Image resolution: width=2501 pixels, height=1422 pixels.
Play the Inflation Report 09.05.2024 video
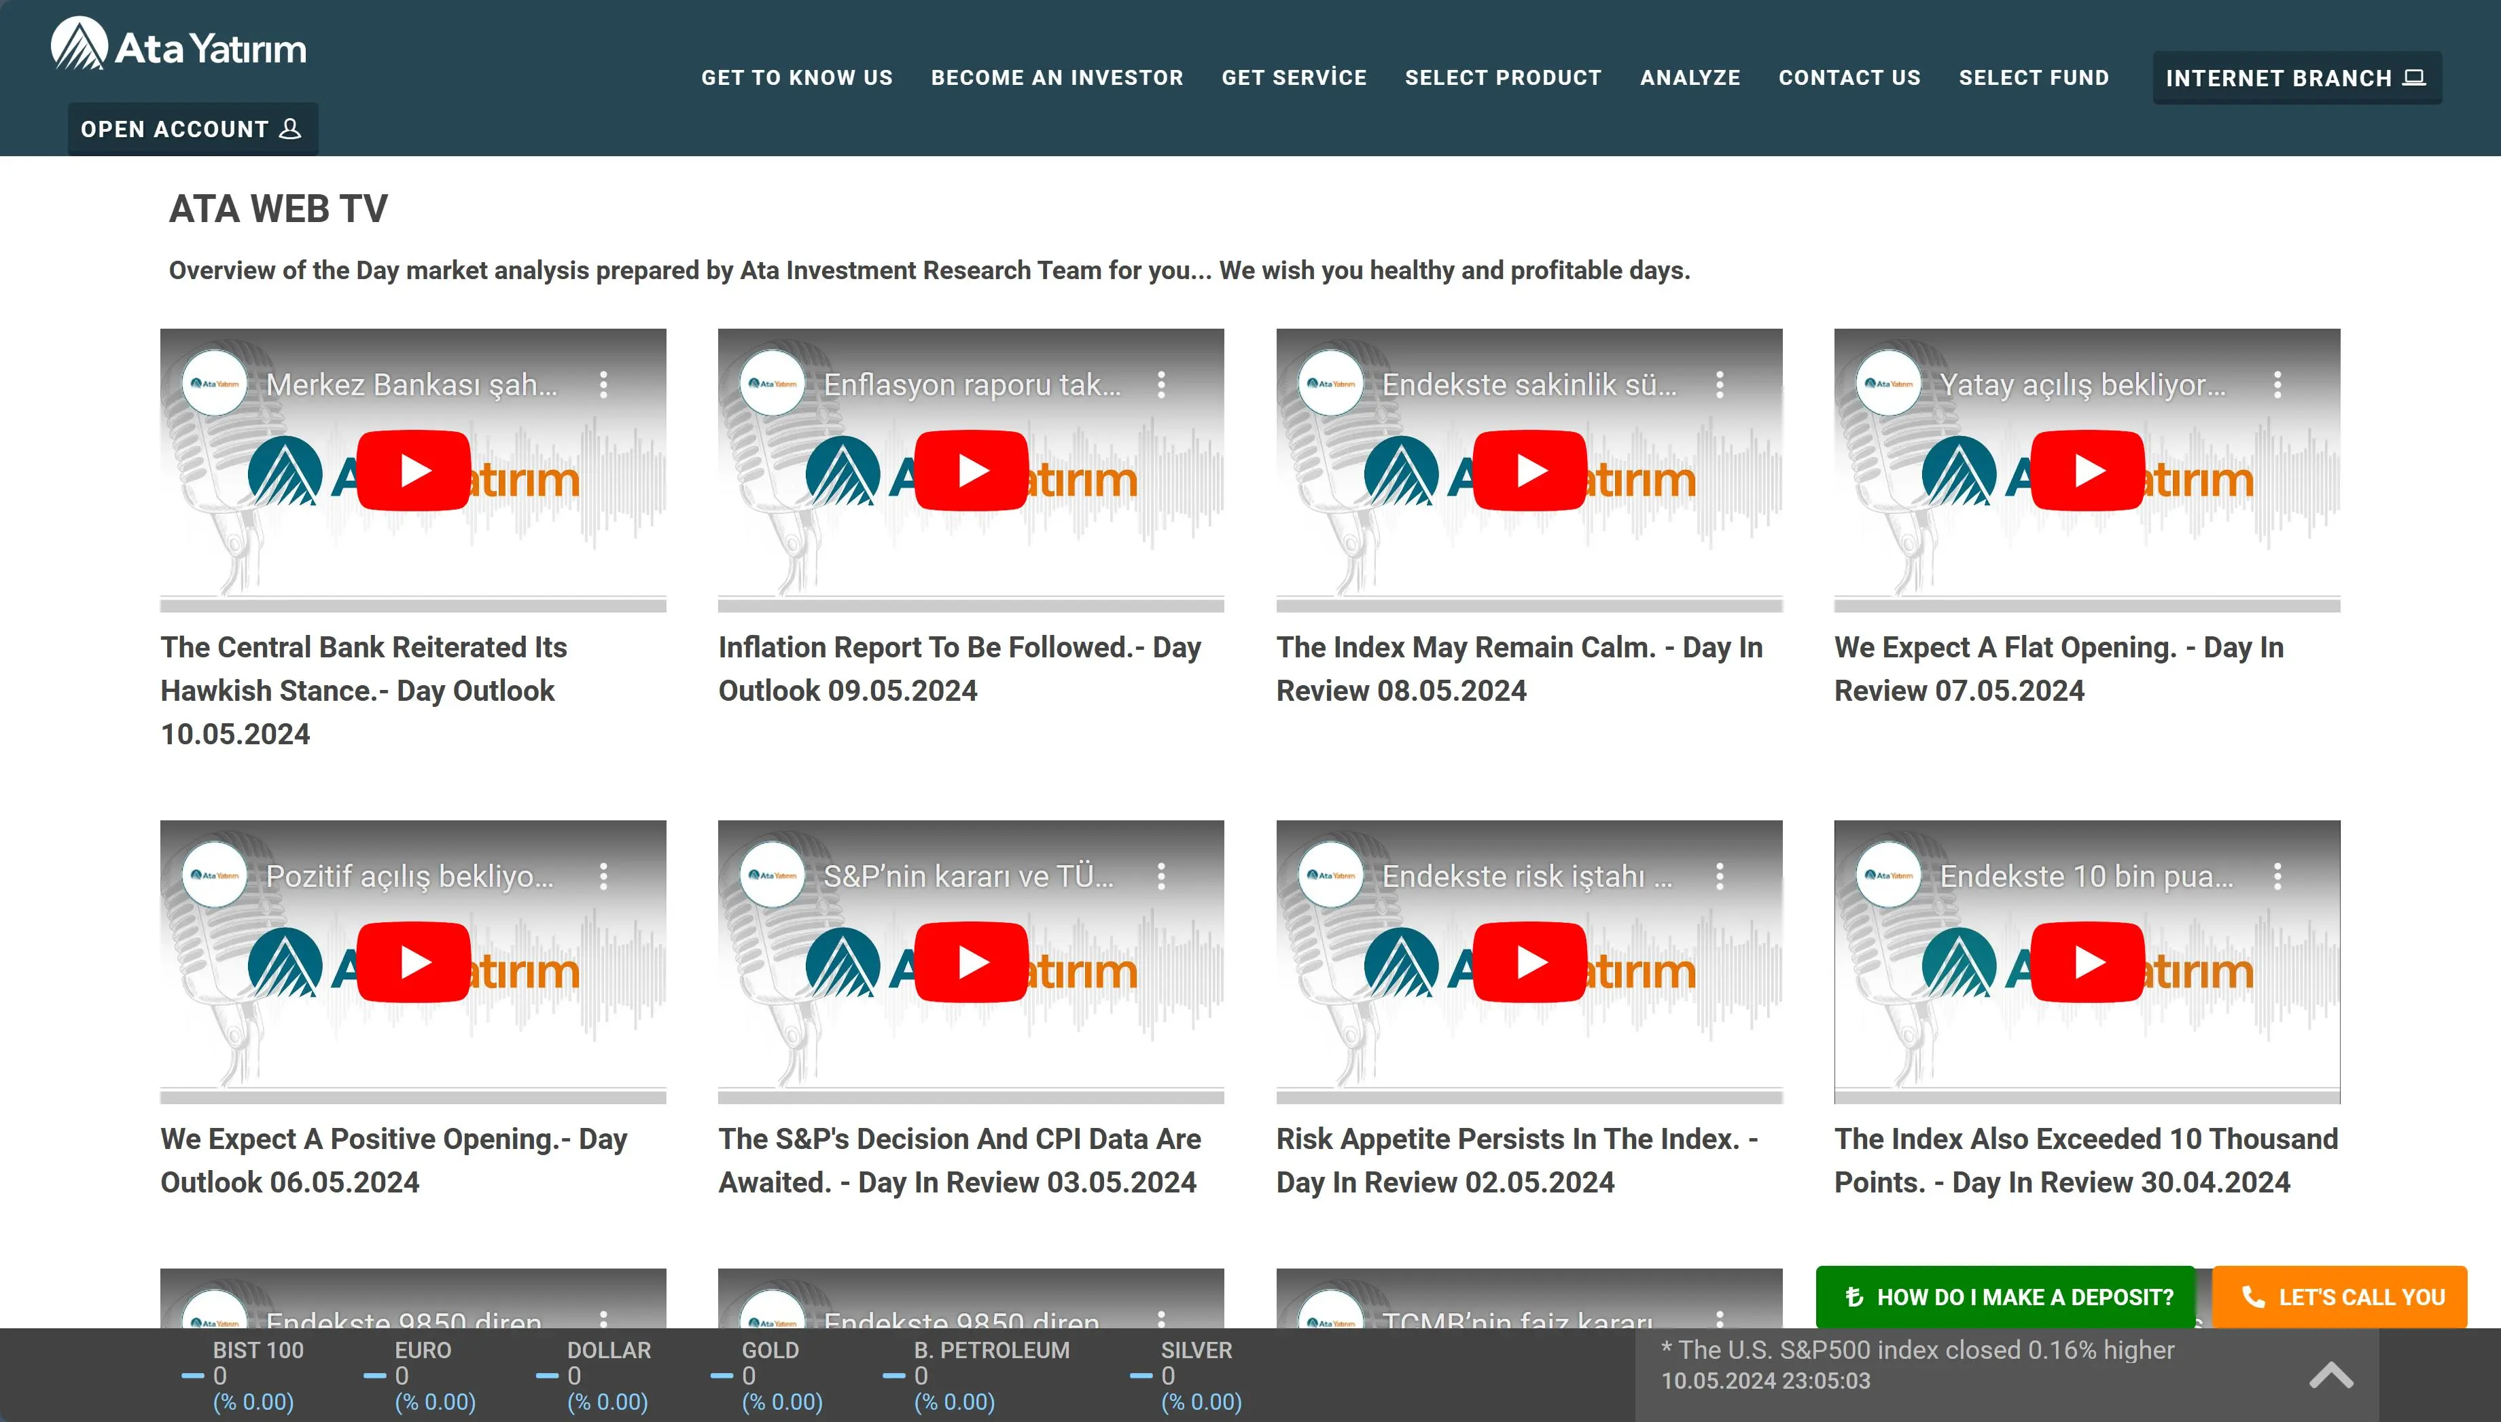(x=971, y=471)
